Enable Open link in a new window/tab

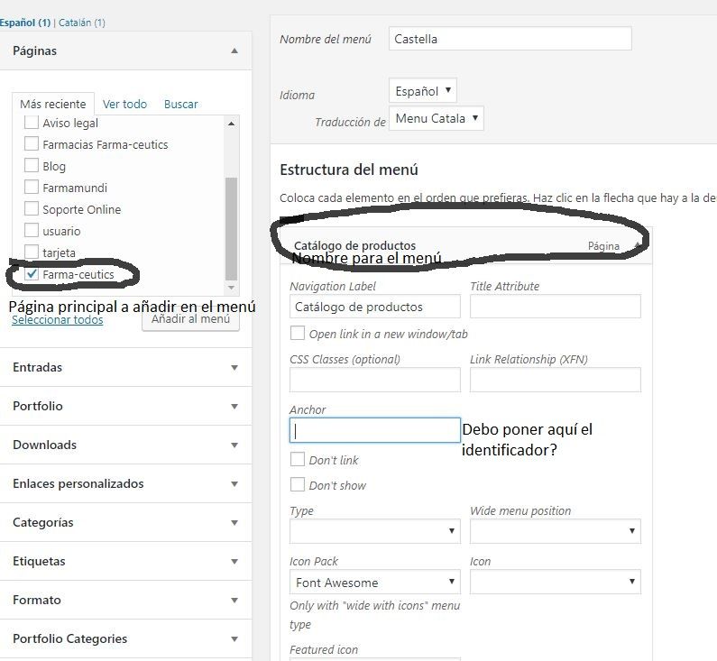[298, 333]
